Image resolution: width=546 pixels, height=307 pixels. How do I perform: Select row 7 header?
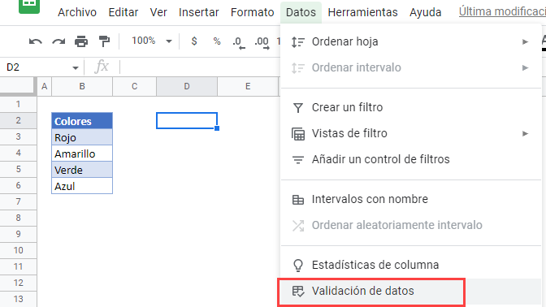(x=18, y=201)
